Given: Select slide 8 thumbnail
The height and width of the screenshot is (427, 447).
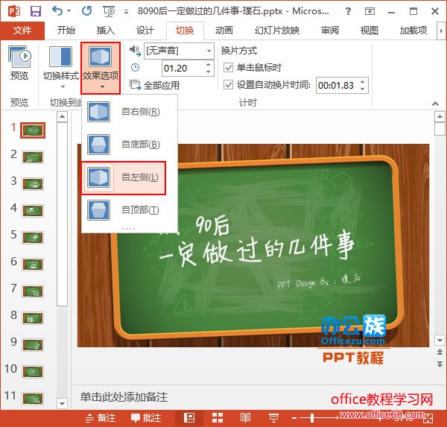Looking at the screenshot, I should pos(33,318).
